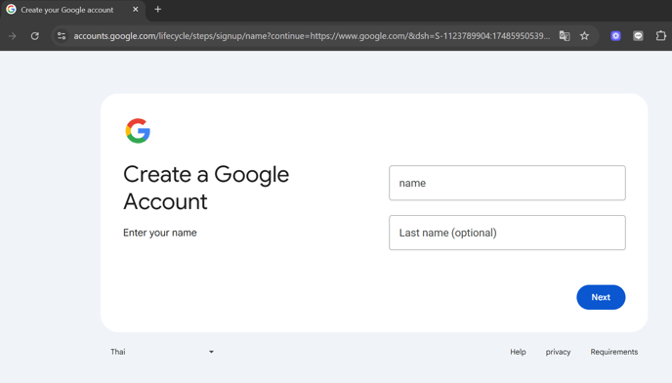Open the privacy link

(x=558, y=352)
